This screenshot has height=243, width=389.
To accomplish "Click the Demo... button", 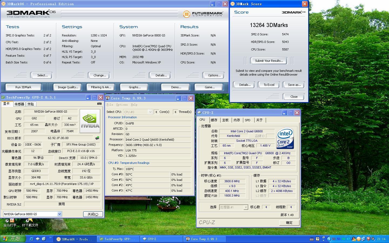I will pyautogui.click(x=176, y=87).
